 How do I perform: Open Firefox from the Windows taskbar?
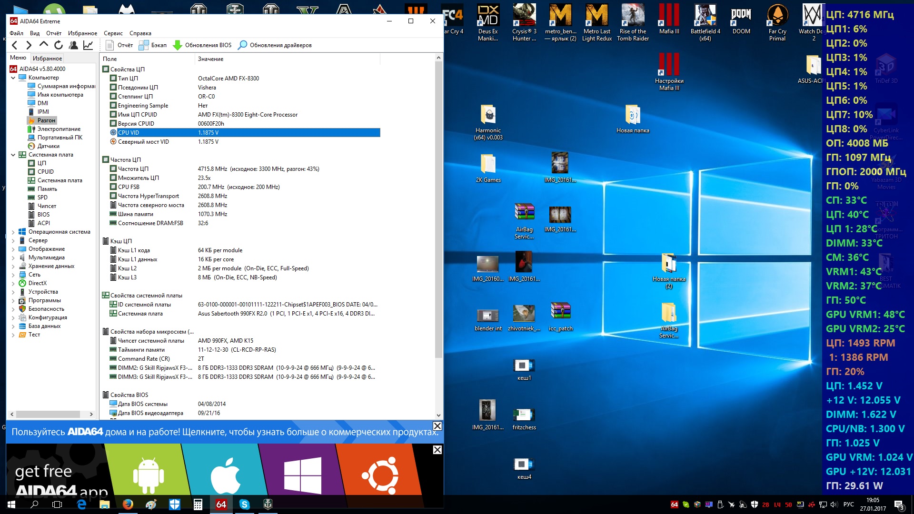[128, 504]
